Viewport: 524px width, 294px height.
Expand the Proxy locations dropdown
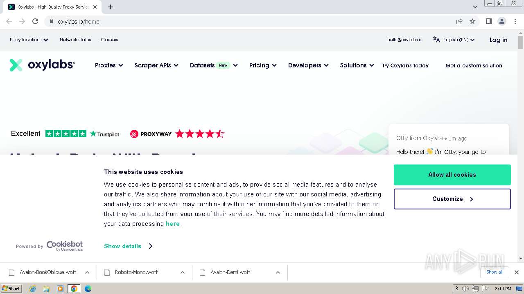tap(29, 40)
